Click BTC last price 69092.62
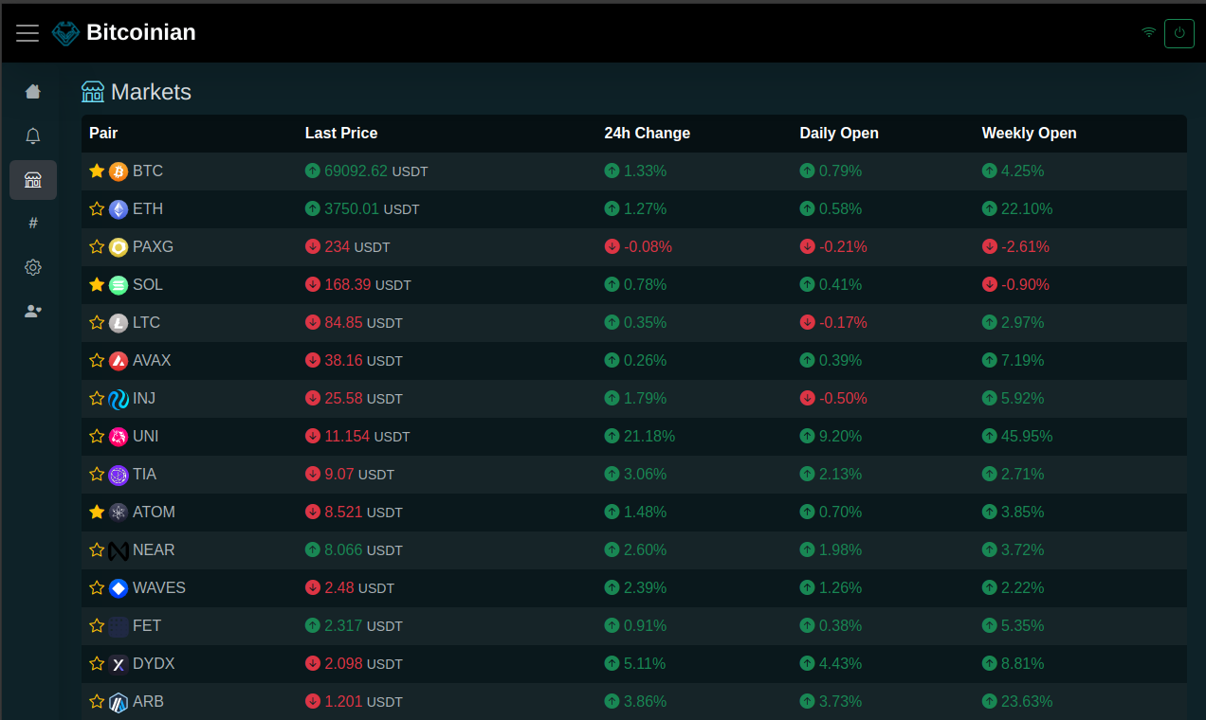This screenshot has width=1206, height=720. [x=356, y=171]
